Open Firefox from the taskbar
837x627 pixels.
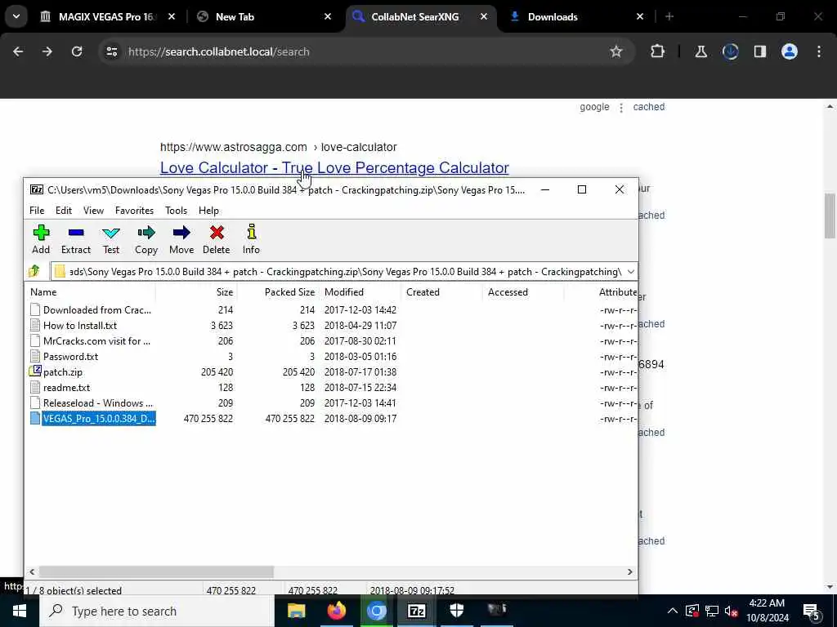(336, 611)
